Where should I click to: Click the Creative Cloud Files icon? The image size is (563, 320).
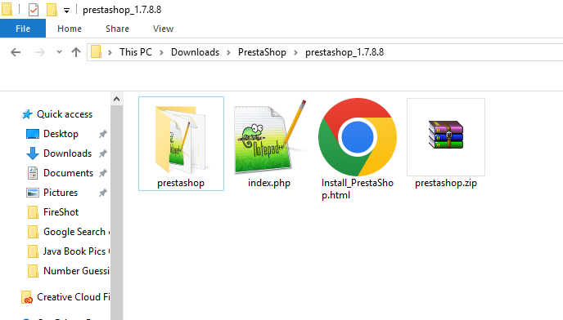(x=27, y=297)
